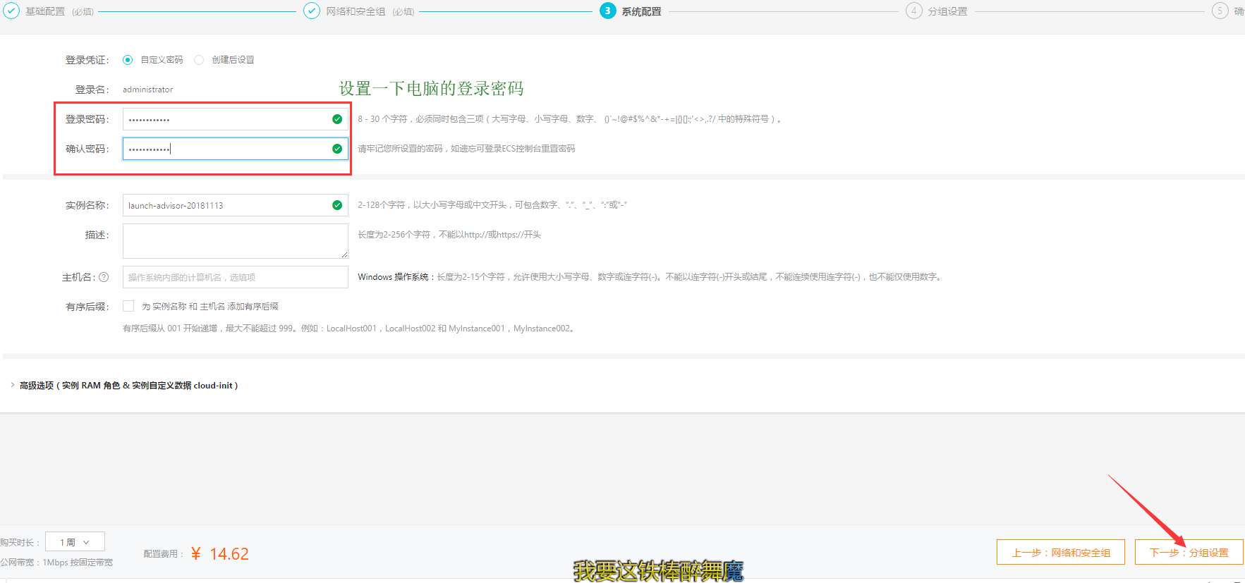The height and width of the screenshot is (583, 1245).
Task: Click the 登录凭证 label
Action: (x=87, y=60)
